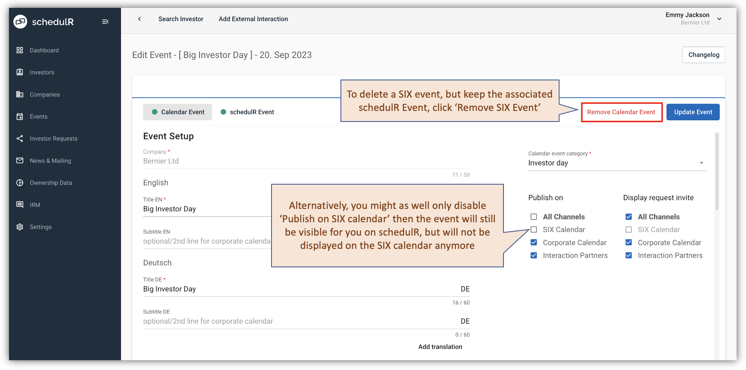Open the Companies section

(44, 94)
